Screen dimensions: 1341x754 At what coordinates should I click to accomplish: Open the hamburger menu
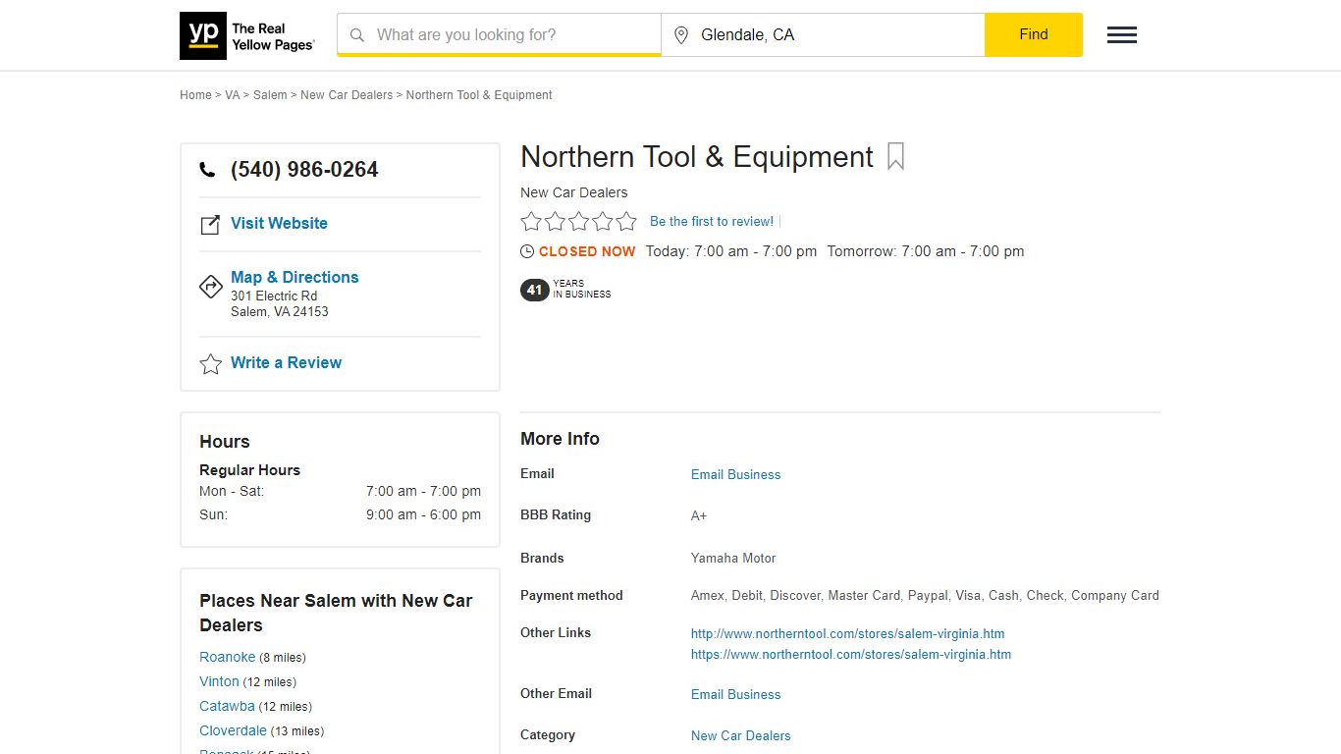(1122, 35)
